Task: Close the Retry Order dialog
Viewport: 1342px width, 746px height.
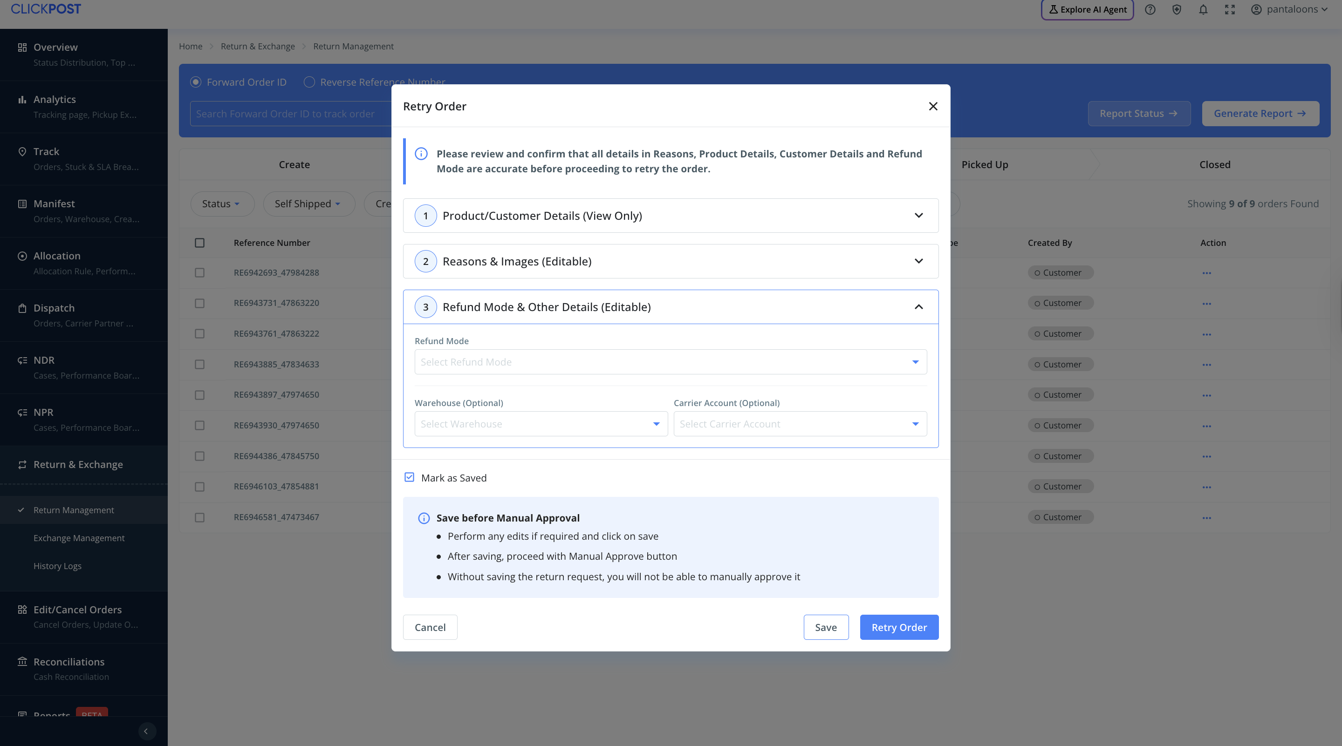Action: tap(932, 106)
